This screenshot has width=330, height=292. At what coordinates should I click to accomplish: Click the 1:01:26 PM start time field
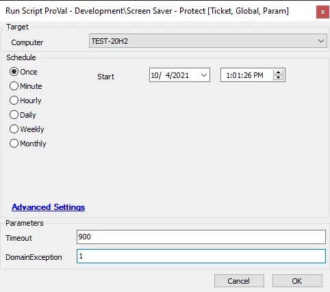(x=245, y=75)
